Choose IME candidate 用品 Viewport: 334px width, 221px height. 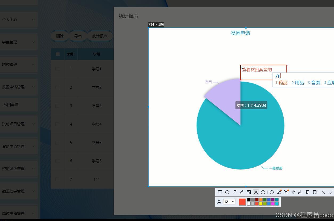pos(298,83)
